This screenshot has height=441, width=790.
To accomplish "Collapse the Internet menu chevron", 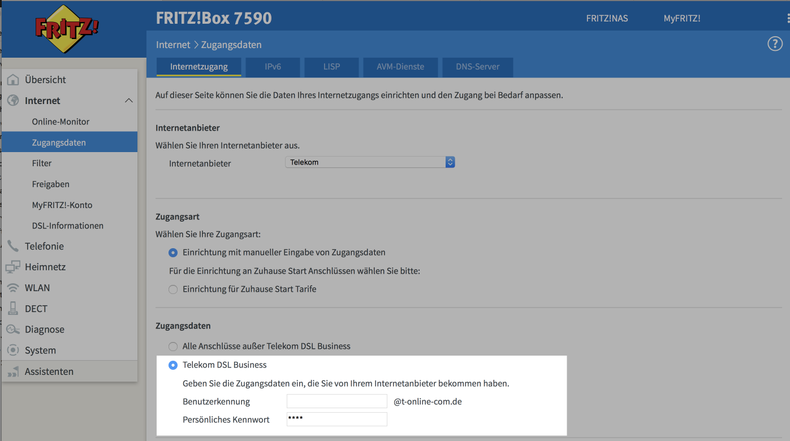I will click(x=128, y=101).
